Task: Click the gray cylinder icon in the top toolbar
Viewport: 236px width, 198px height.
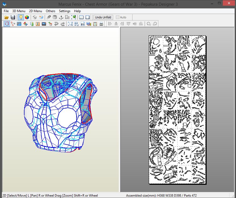Action: (x=55, y=17)
